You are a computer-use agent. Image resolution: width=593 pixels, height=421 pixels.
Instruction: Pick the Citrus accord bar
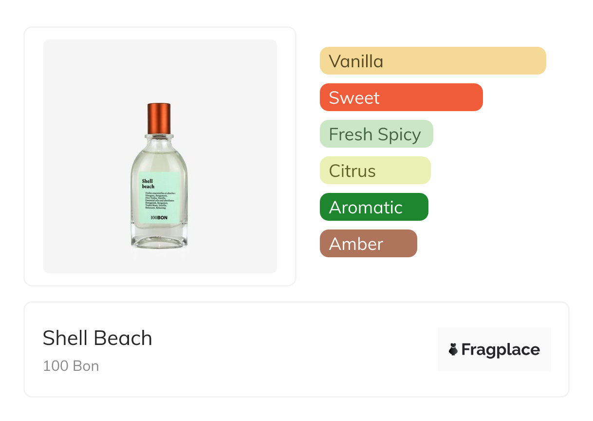(x=375, y=171)
